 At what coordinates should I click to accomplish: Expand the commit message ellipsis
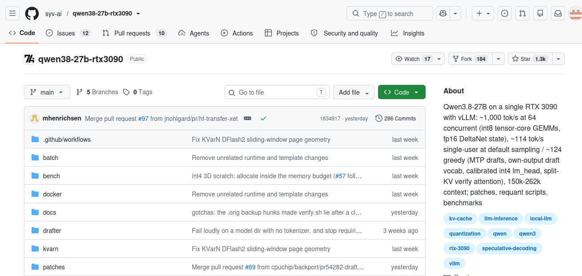(247, 118)
